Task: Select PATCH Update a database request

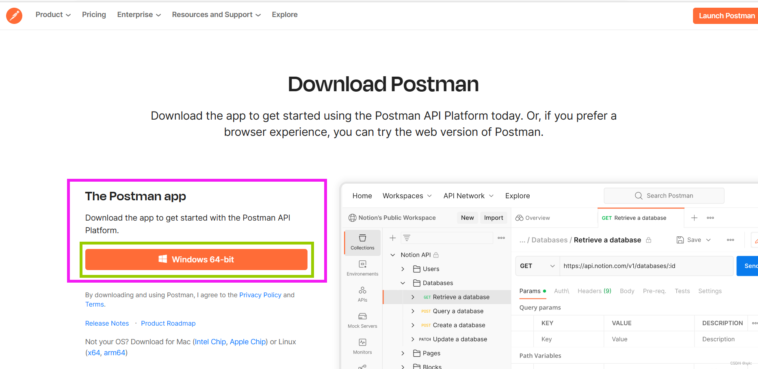Action: tap(453, 339)
